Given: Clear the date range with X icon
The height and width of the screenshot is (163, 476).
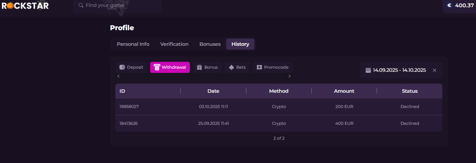Looking at the screenshot, I should pos(434,70).
